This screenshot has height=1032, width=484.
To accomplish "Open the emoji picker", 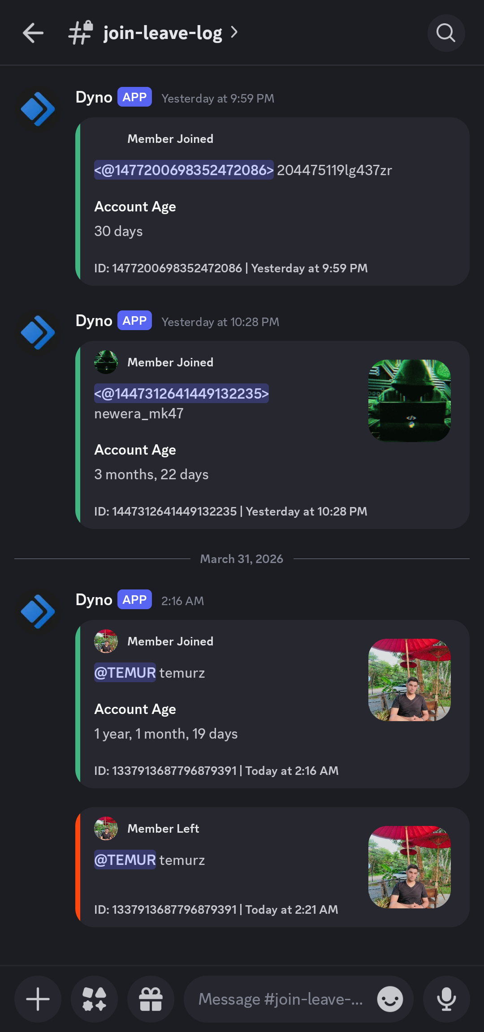I will pyautogui.click(x=390, y=999).
